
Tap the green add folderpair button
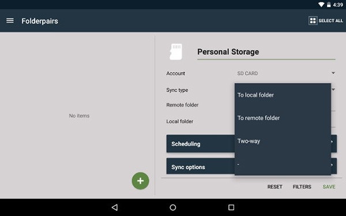tap(140, 181)
